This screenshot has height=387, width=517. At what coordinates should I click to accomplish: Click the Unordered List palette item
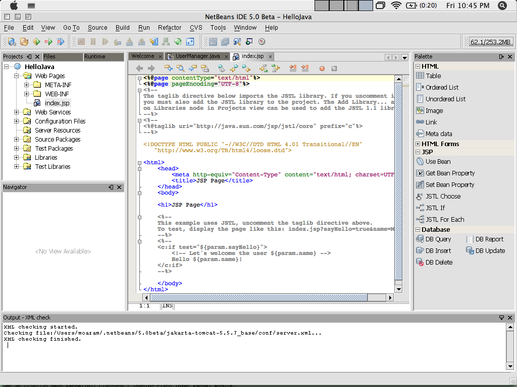(x=441, y=99)
